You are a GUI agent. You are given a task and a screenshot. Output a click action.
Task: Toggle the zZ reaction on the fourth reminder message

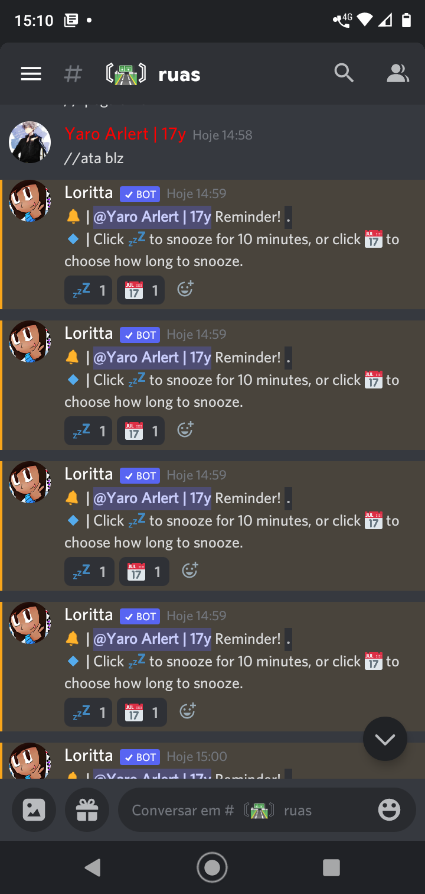(x=88, y=712)
